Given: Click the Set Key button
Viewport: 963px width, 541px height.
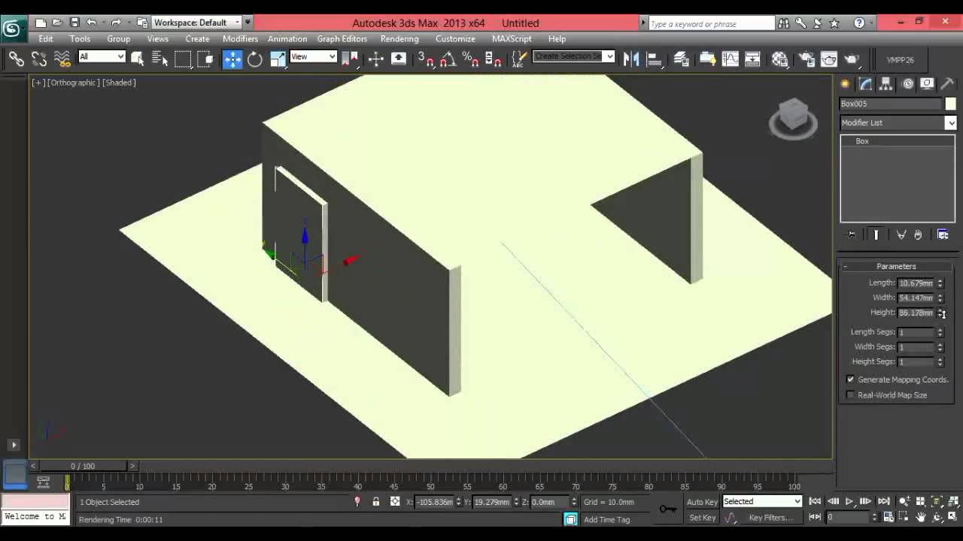Looking at the screenshot, I should 702,517.
